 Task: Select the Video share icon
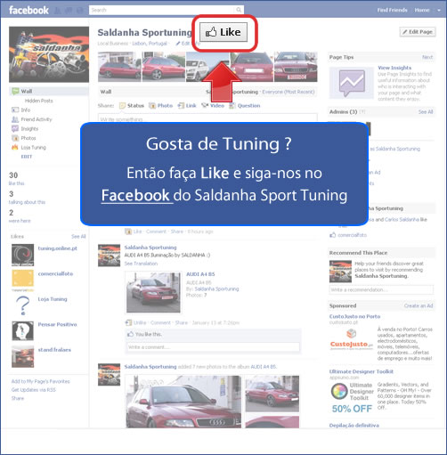point(205,106)
